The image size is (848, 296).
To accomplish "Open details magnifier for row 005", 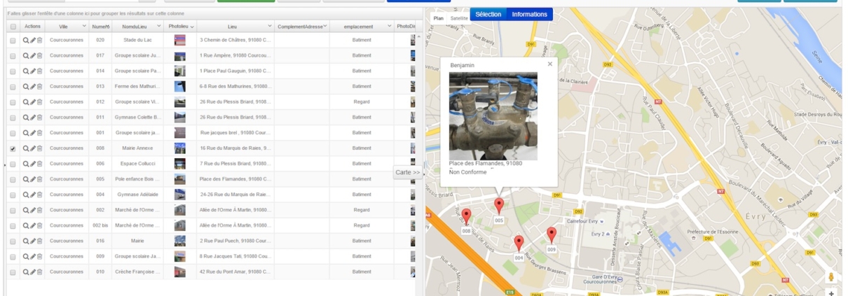I will [26, 179].
